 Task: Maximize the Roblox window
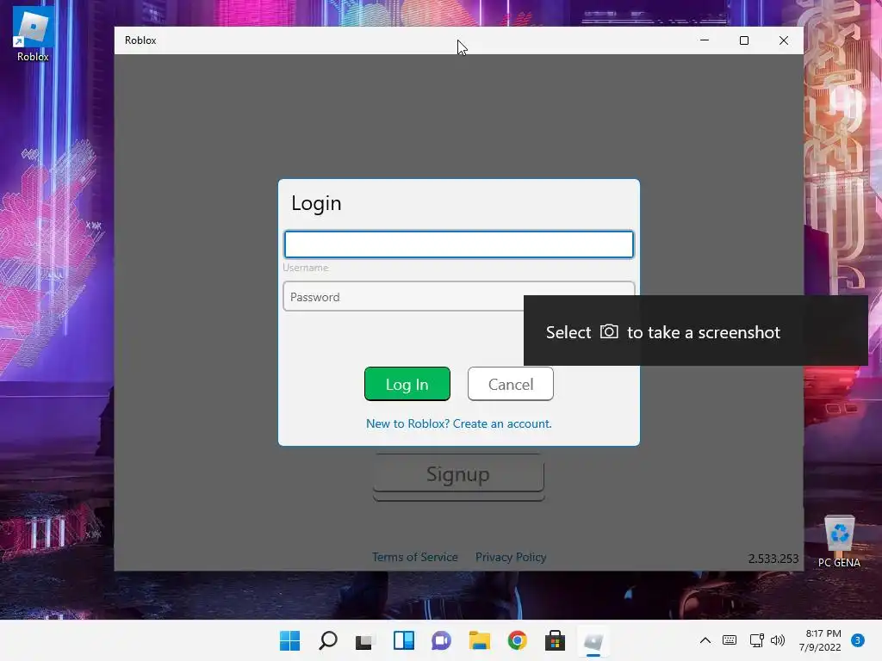pyautogui.click(x=743, y=40)
